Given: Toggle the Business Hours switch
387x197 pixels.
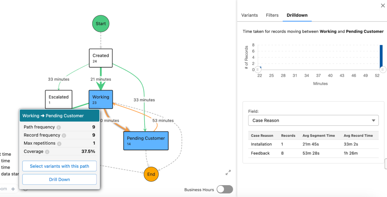Looking at the screenshot, I should coord(225,189).
